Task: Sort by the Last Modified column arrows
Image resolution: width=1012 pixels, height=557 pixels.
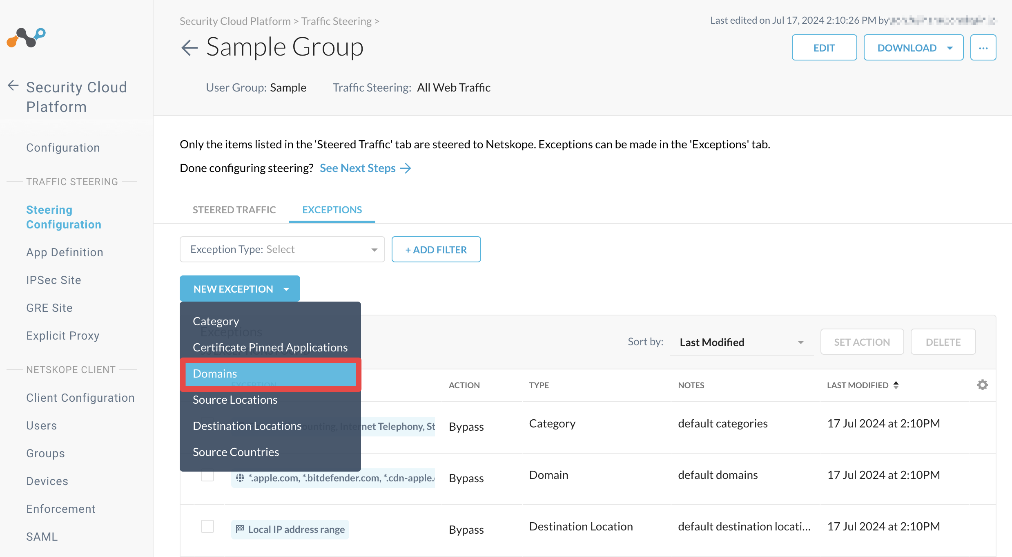Action: 896,385
